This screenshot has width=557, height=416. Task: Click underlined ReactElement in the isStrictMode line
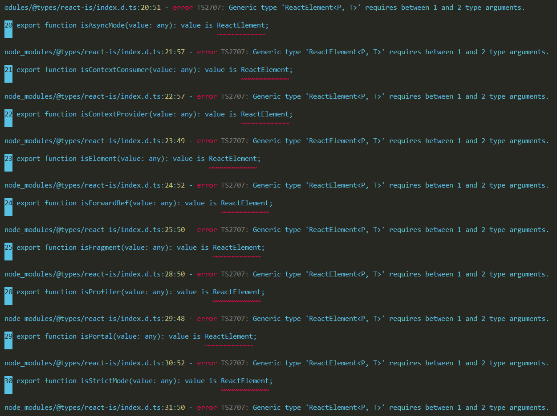point(245,381)
